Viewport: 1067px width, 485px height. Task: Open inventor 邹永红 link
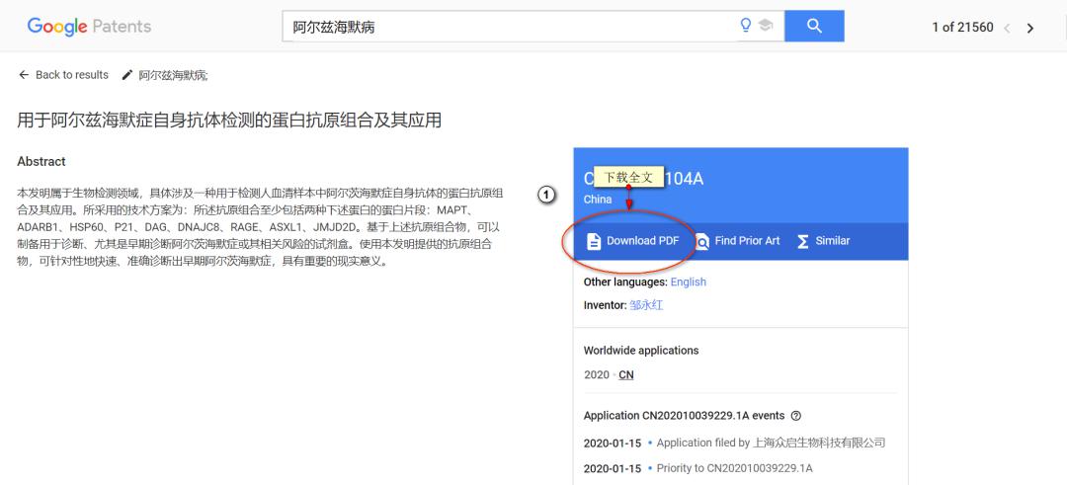[x=646, y=305]
